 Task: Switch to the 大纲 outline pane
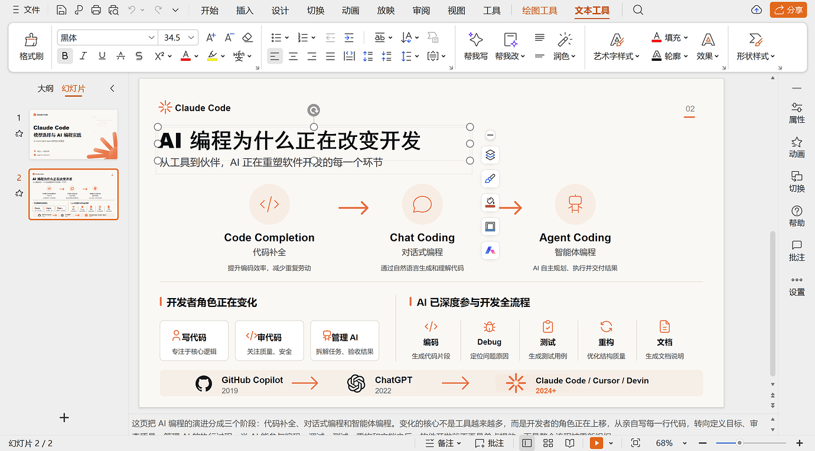(x=45, y=89)
